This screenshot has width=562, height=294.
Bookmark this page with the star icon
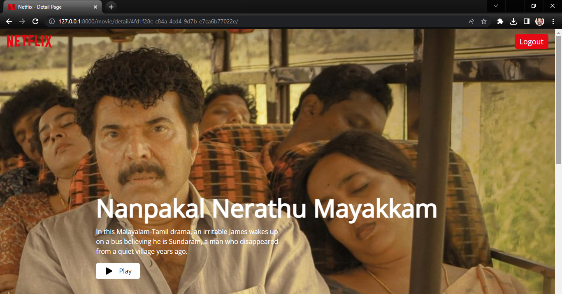(x=484, y=21)
